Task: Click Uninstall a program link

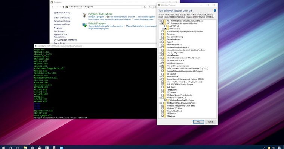Action: click(x=96, y=17)
